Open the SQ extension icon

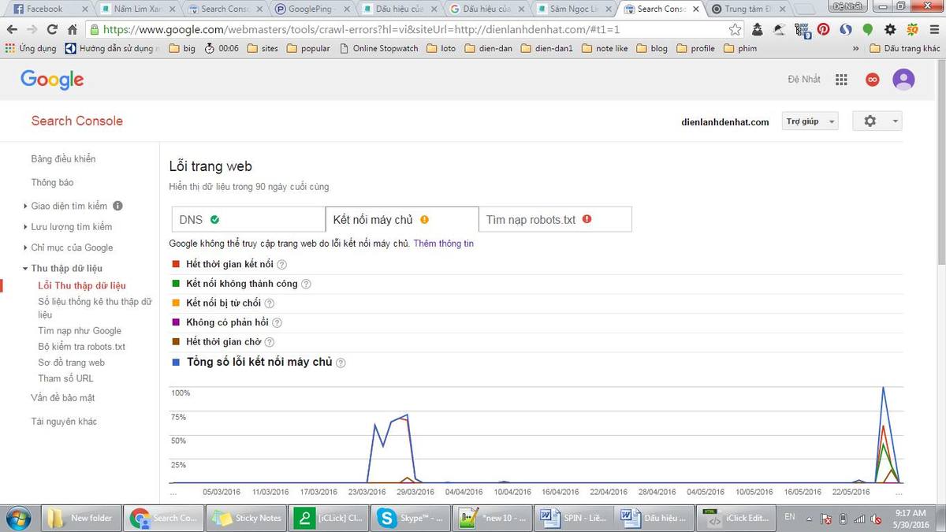click(x=912, y=30)
